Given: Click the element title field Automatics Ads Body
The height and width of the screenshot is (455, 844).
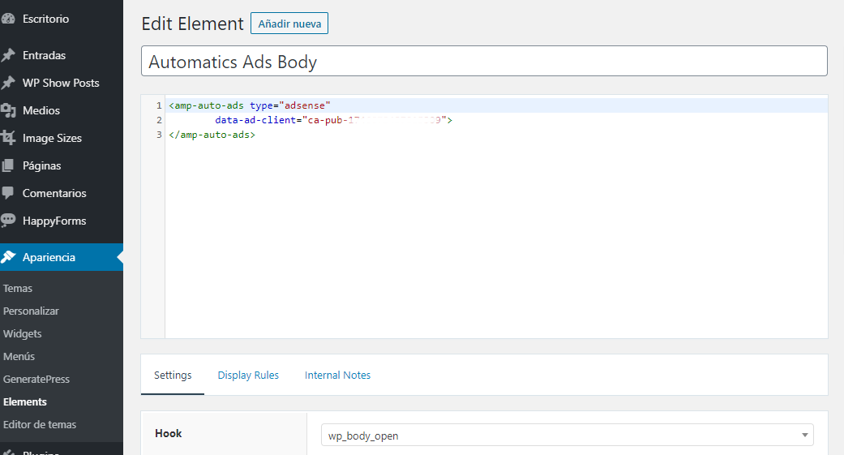Looking at the screenshot, I should pyautogui.click(x=484, y=62).
